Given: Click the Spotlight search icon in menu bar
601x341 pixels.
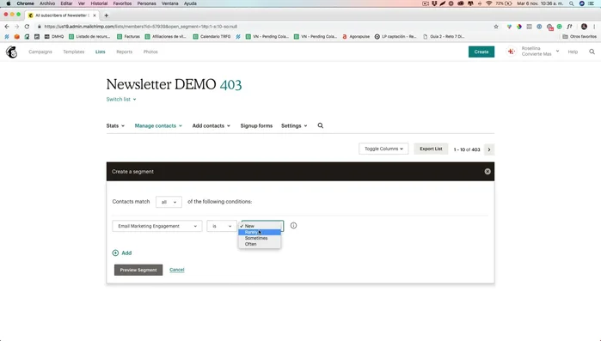Looking at the screenshot, I should pos(571,3).
